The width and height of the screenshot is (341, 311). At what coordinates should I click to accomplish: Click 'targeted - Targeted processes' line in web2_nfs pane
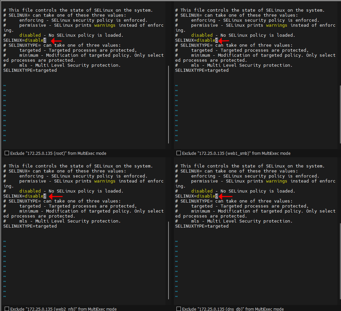[x=70, y=206]
